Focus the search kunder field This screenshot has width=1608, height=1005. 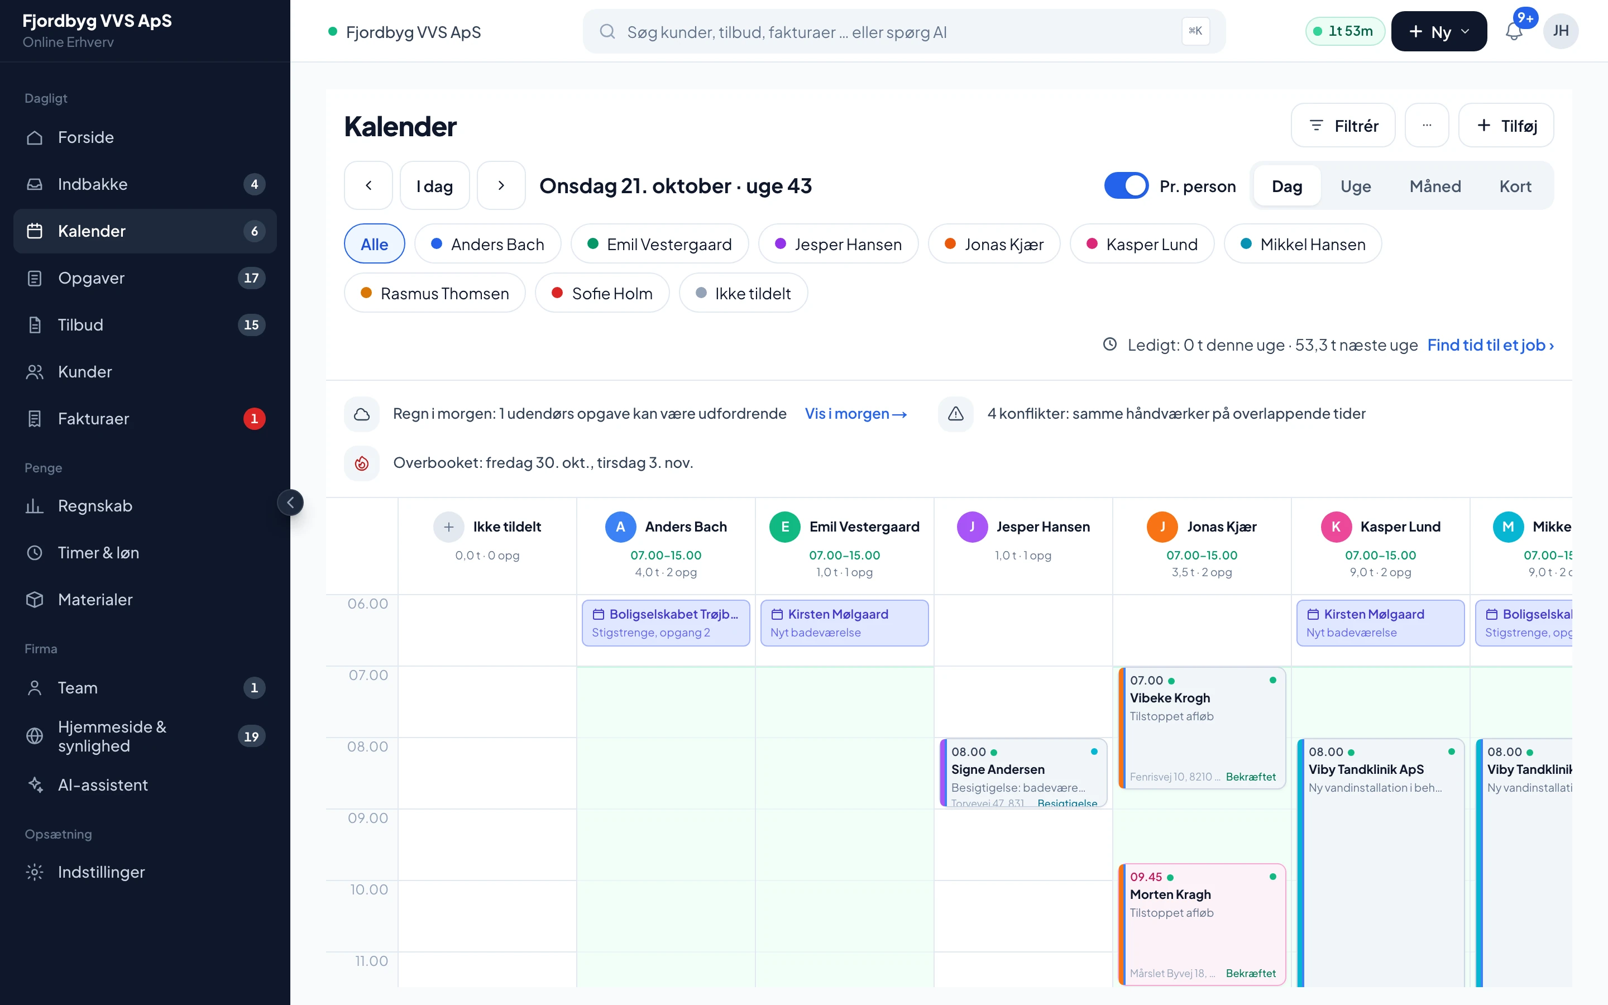click(x=904, y=31)
